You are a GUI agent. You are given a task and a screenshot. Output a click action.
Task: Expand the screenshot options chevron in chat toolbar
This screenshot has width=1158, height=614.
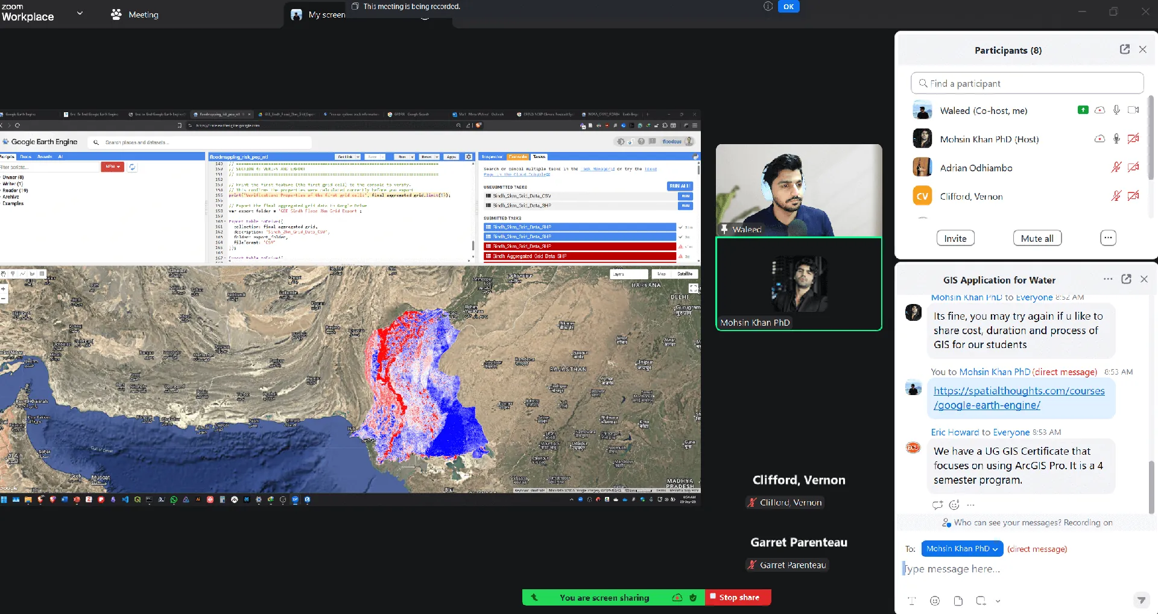998,601
